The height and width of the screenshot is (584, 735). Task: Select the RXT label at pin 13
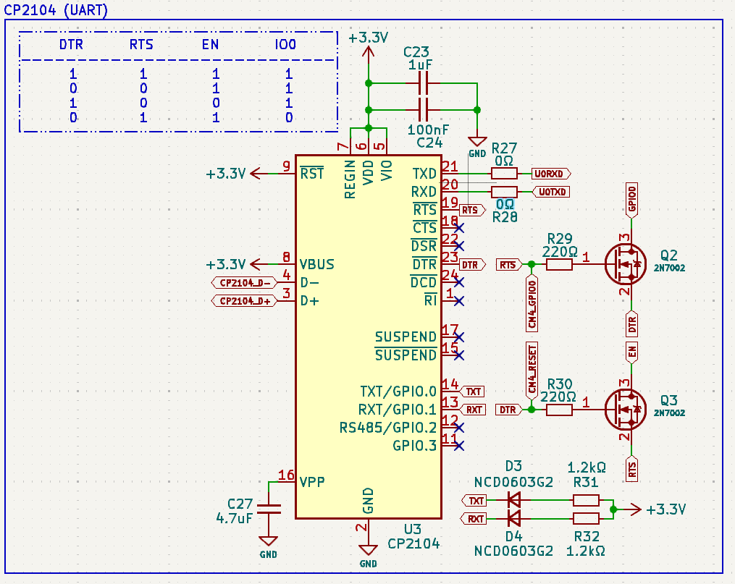(x=472, y=410)
